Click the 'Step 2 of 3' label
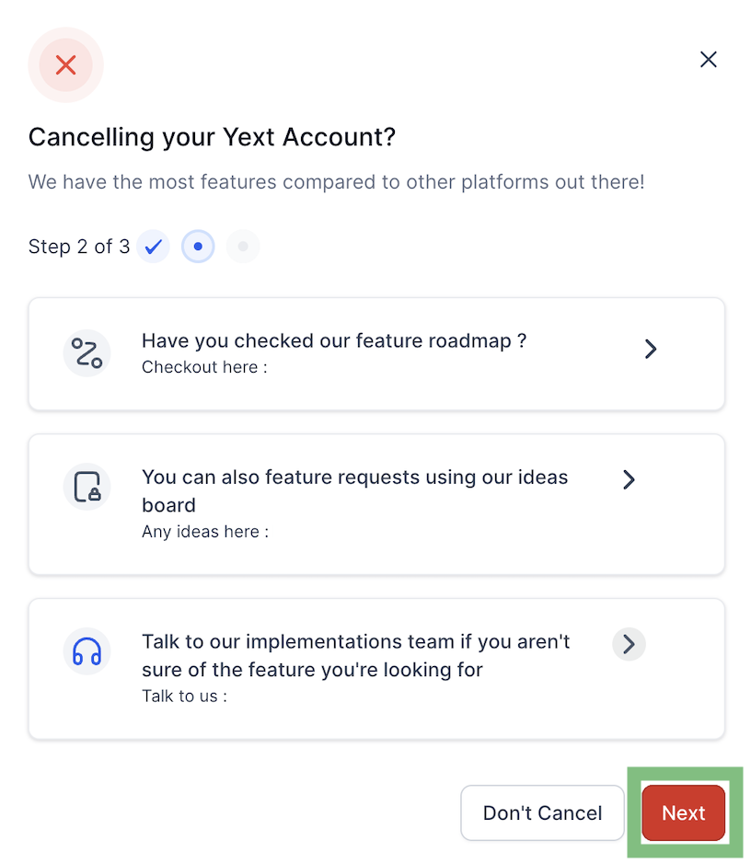 click(79, 246)
